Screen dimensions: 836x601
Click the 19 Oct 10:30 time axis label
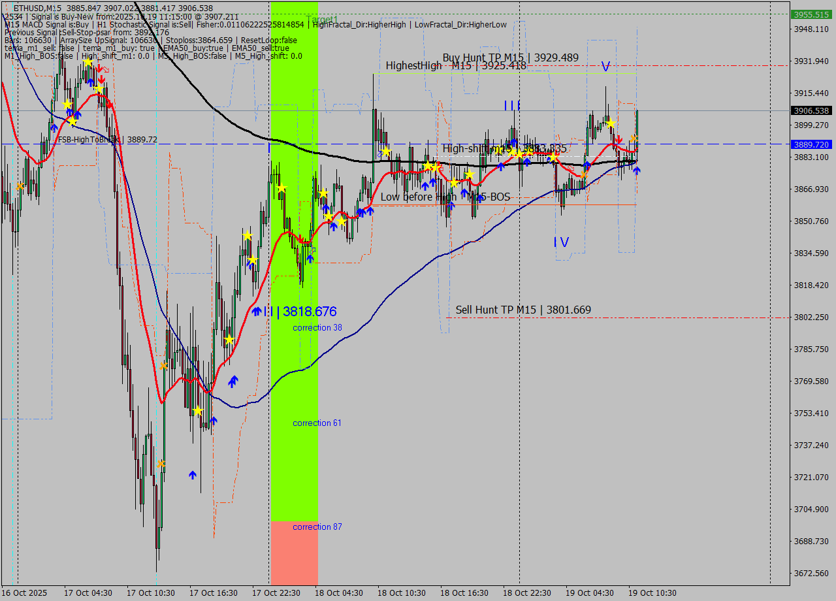click(653, 593)
